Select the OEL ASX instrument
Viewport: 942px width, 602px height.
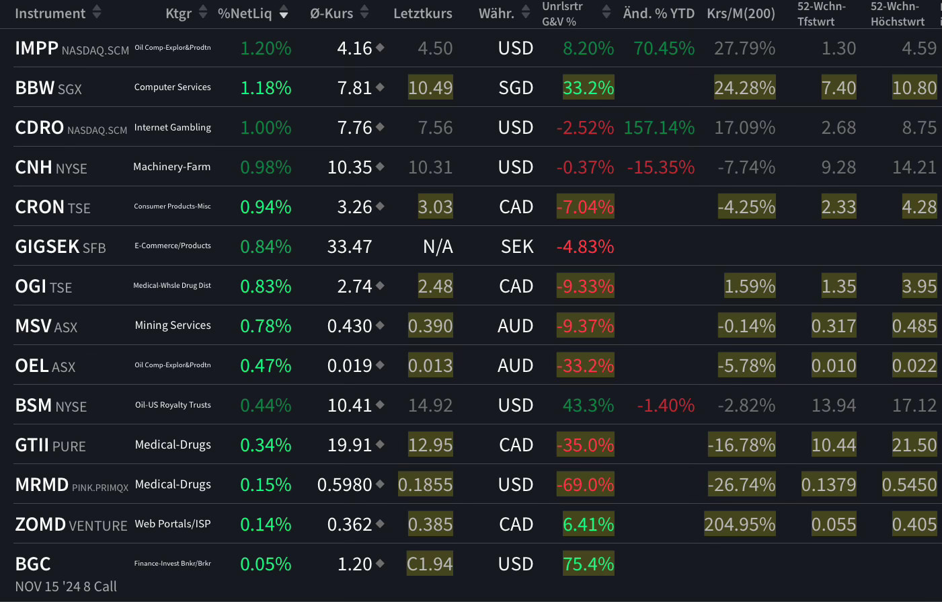45,365
